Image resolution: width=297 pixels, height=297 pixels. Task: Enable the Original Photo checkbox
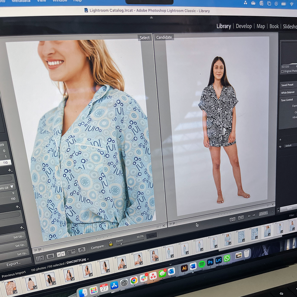[x=282, y=71]
